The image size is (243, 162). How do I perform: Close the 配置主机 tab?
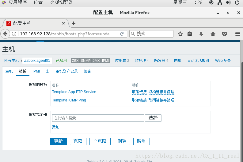pos(63,23)
